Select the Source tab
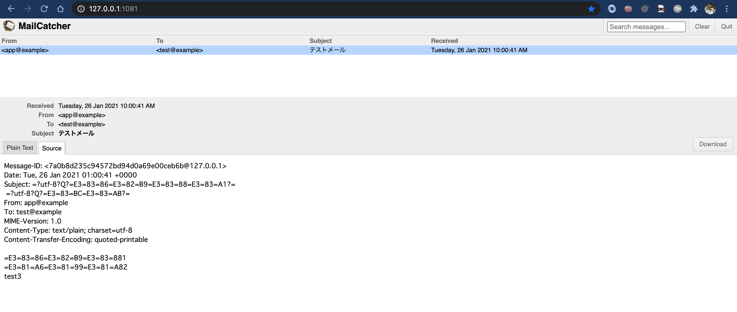737x312 pixels. [x=52, y=148]
